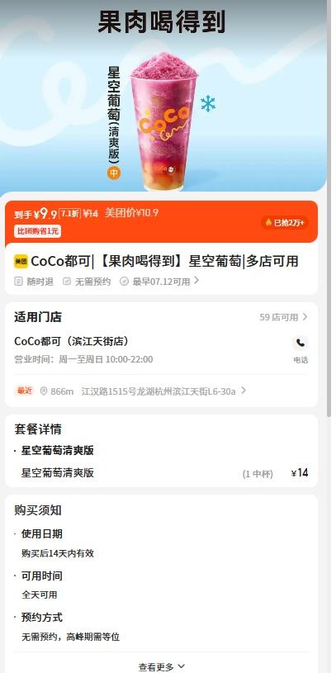This screenshot has width=336, height=673.
Task: Click the 最近 nearest store tag
Action: (x=25, y=391)
